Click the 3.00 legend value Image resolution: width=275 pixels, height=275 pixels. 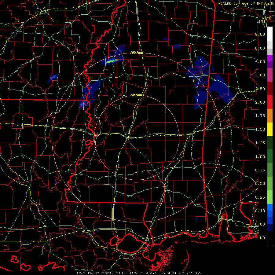[x=260, y=75]
